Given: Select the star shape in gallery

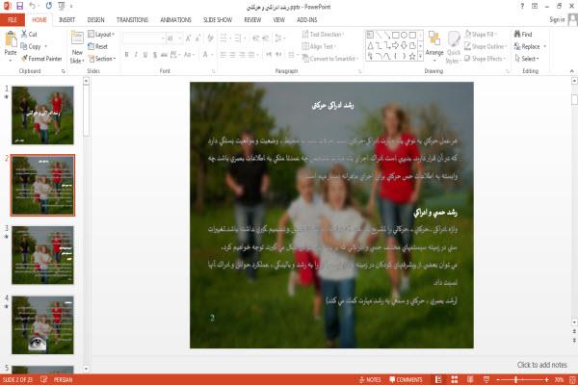Looking at the screenshot, I should point(412,57).
